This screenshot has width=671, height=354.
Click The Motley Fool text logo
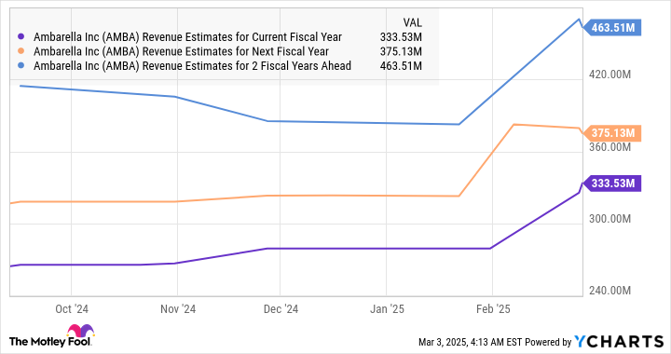click(x=50, y=342)
